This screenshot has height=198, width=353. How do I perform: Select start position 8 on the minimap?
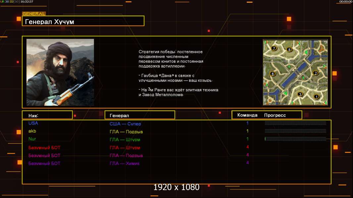click(x=289, y=50)
